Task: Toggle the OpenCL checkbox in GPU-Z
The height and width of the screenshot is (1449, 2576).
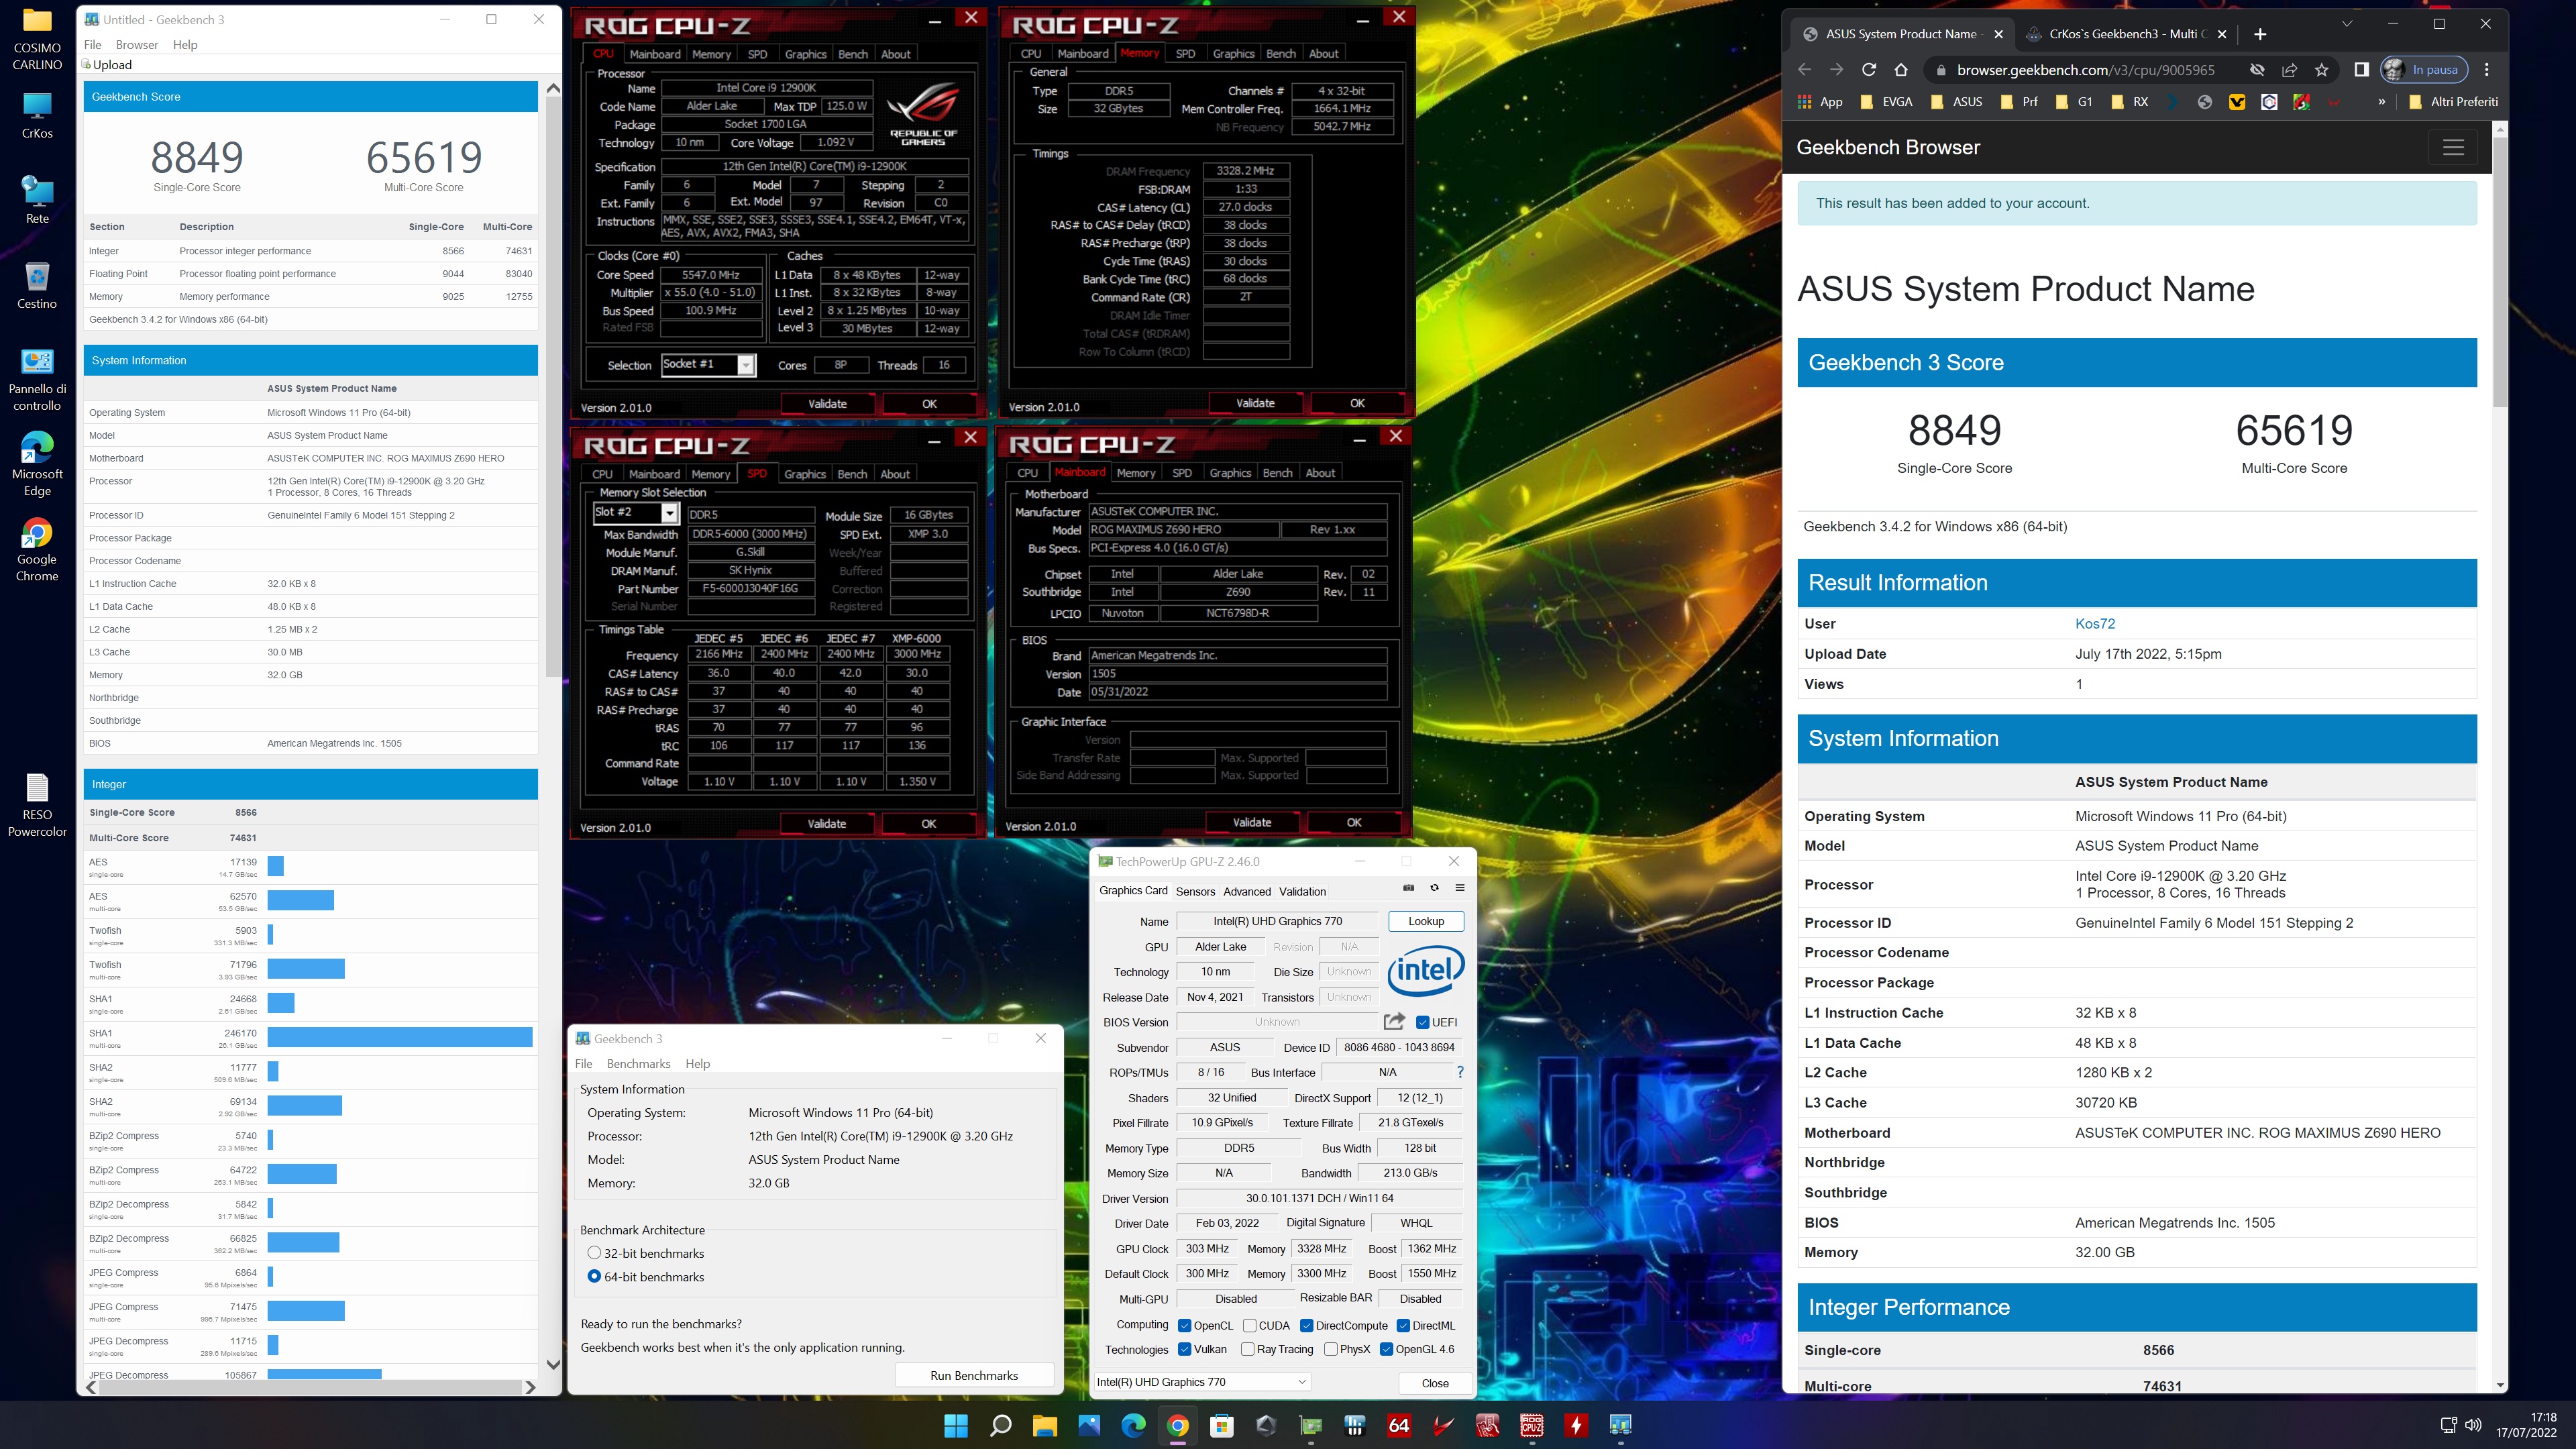Action: tap(1184, 1325)
